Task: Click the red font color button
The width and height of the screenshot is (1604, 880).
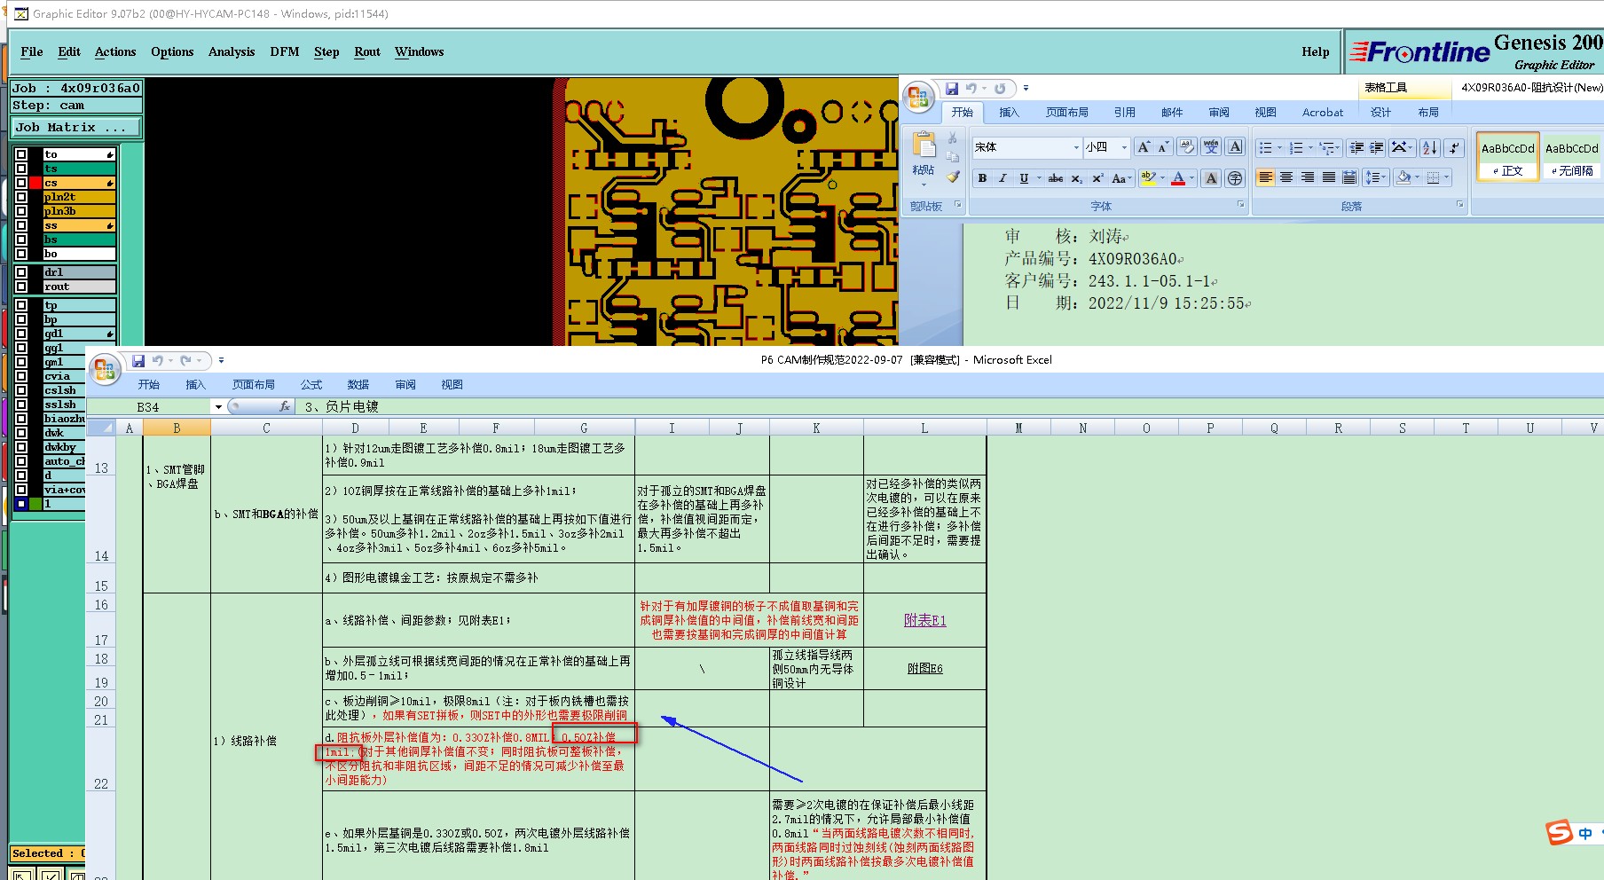Action: [1178, 178]
